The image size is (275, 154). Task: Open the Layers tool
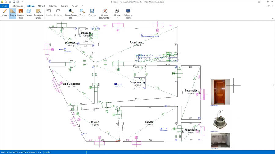(29, 14)
